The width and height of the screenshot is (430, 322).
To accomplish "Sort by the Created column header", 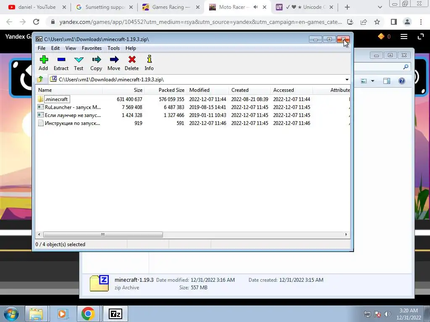I will click(249, 90).
